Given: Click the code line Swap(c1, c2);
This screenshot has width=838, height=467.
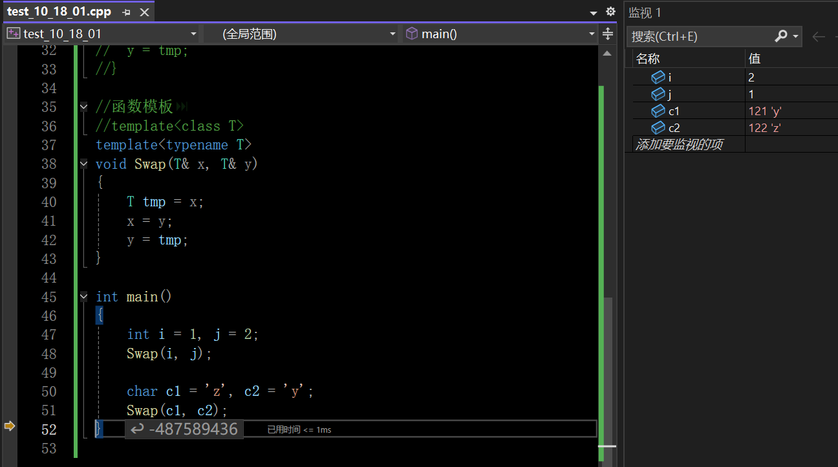Looking at the screenshot, I should pos(177,411).
